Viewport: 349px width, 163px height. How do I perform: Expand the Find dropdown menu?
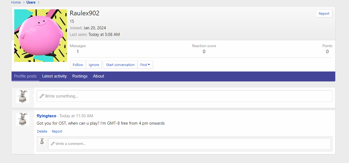tap(145, 65)
